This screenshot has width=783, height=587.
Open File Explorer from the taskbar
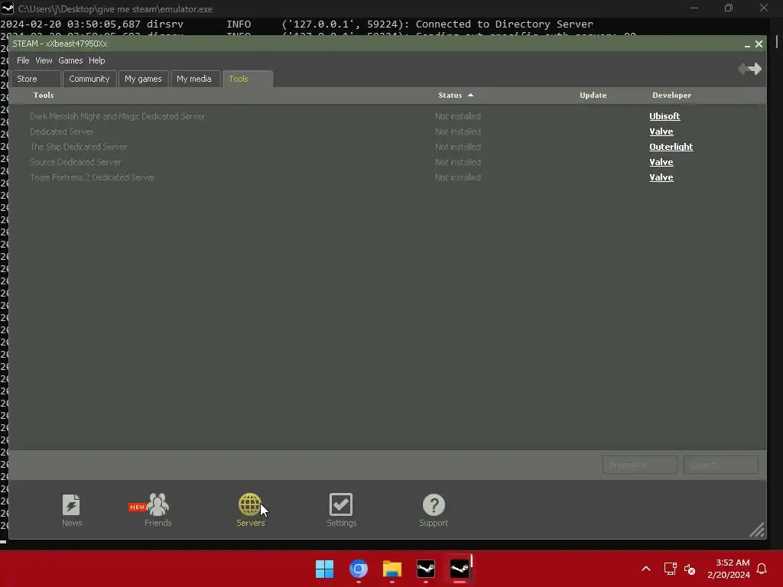click(x=392, y=569)
